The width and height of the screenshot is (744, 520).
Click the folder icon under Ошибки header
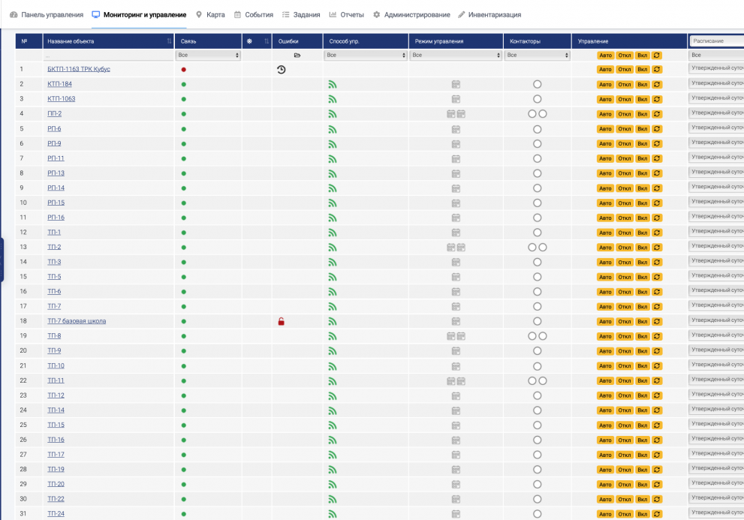[x=297, y=56]
